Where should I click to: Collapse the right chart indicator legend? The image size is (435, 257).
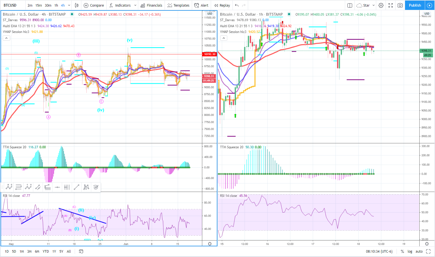coord(224,38)
